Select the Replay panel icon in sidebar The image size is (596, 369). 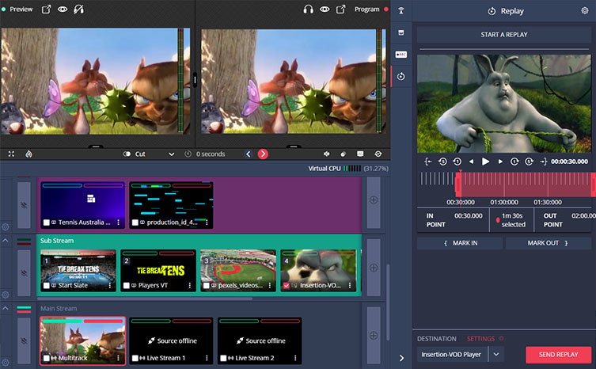click(x=401, y=77)
